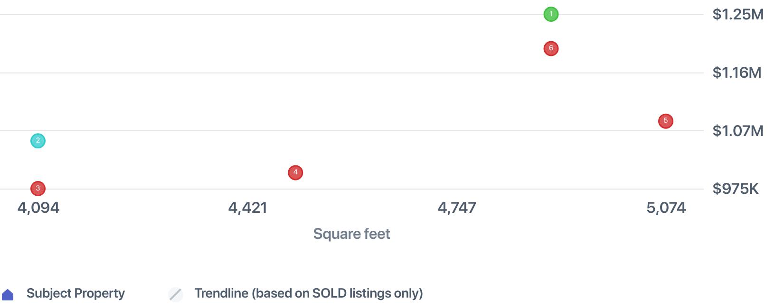The height and width of the screenshot is (308, 775).
Task: Select the red data point numbered 4
Action: pyautogui.click(x=295, y=172)
